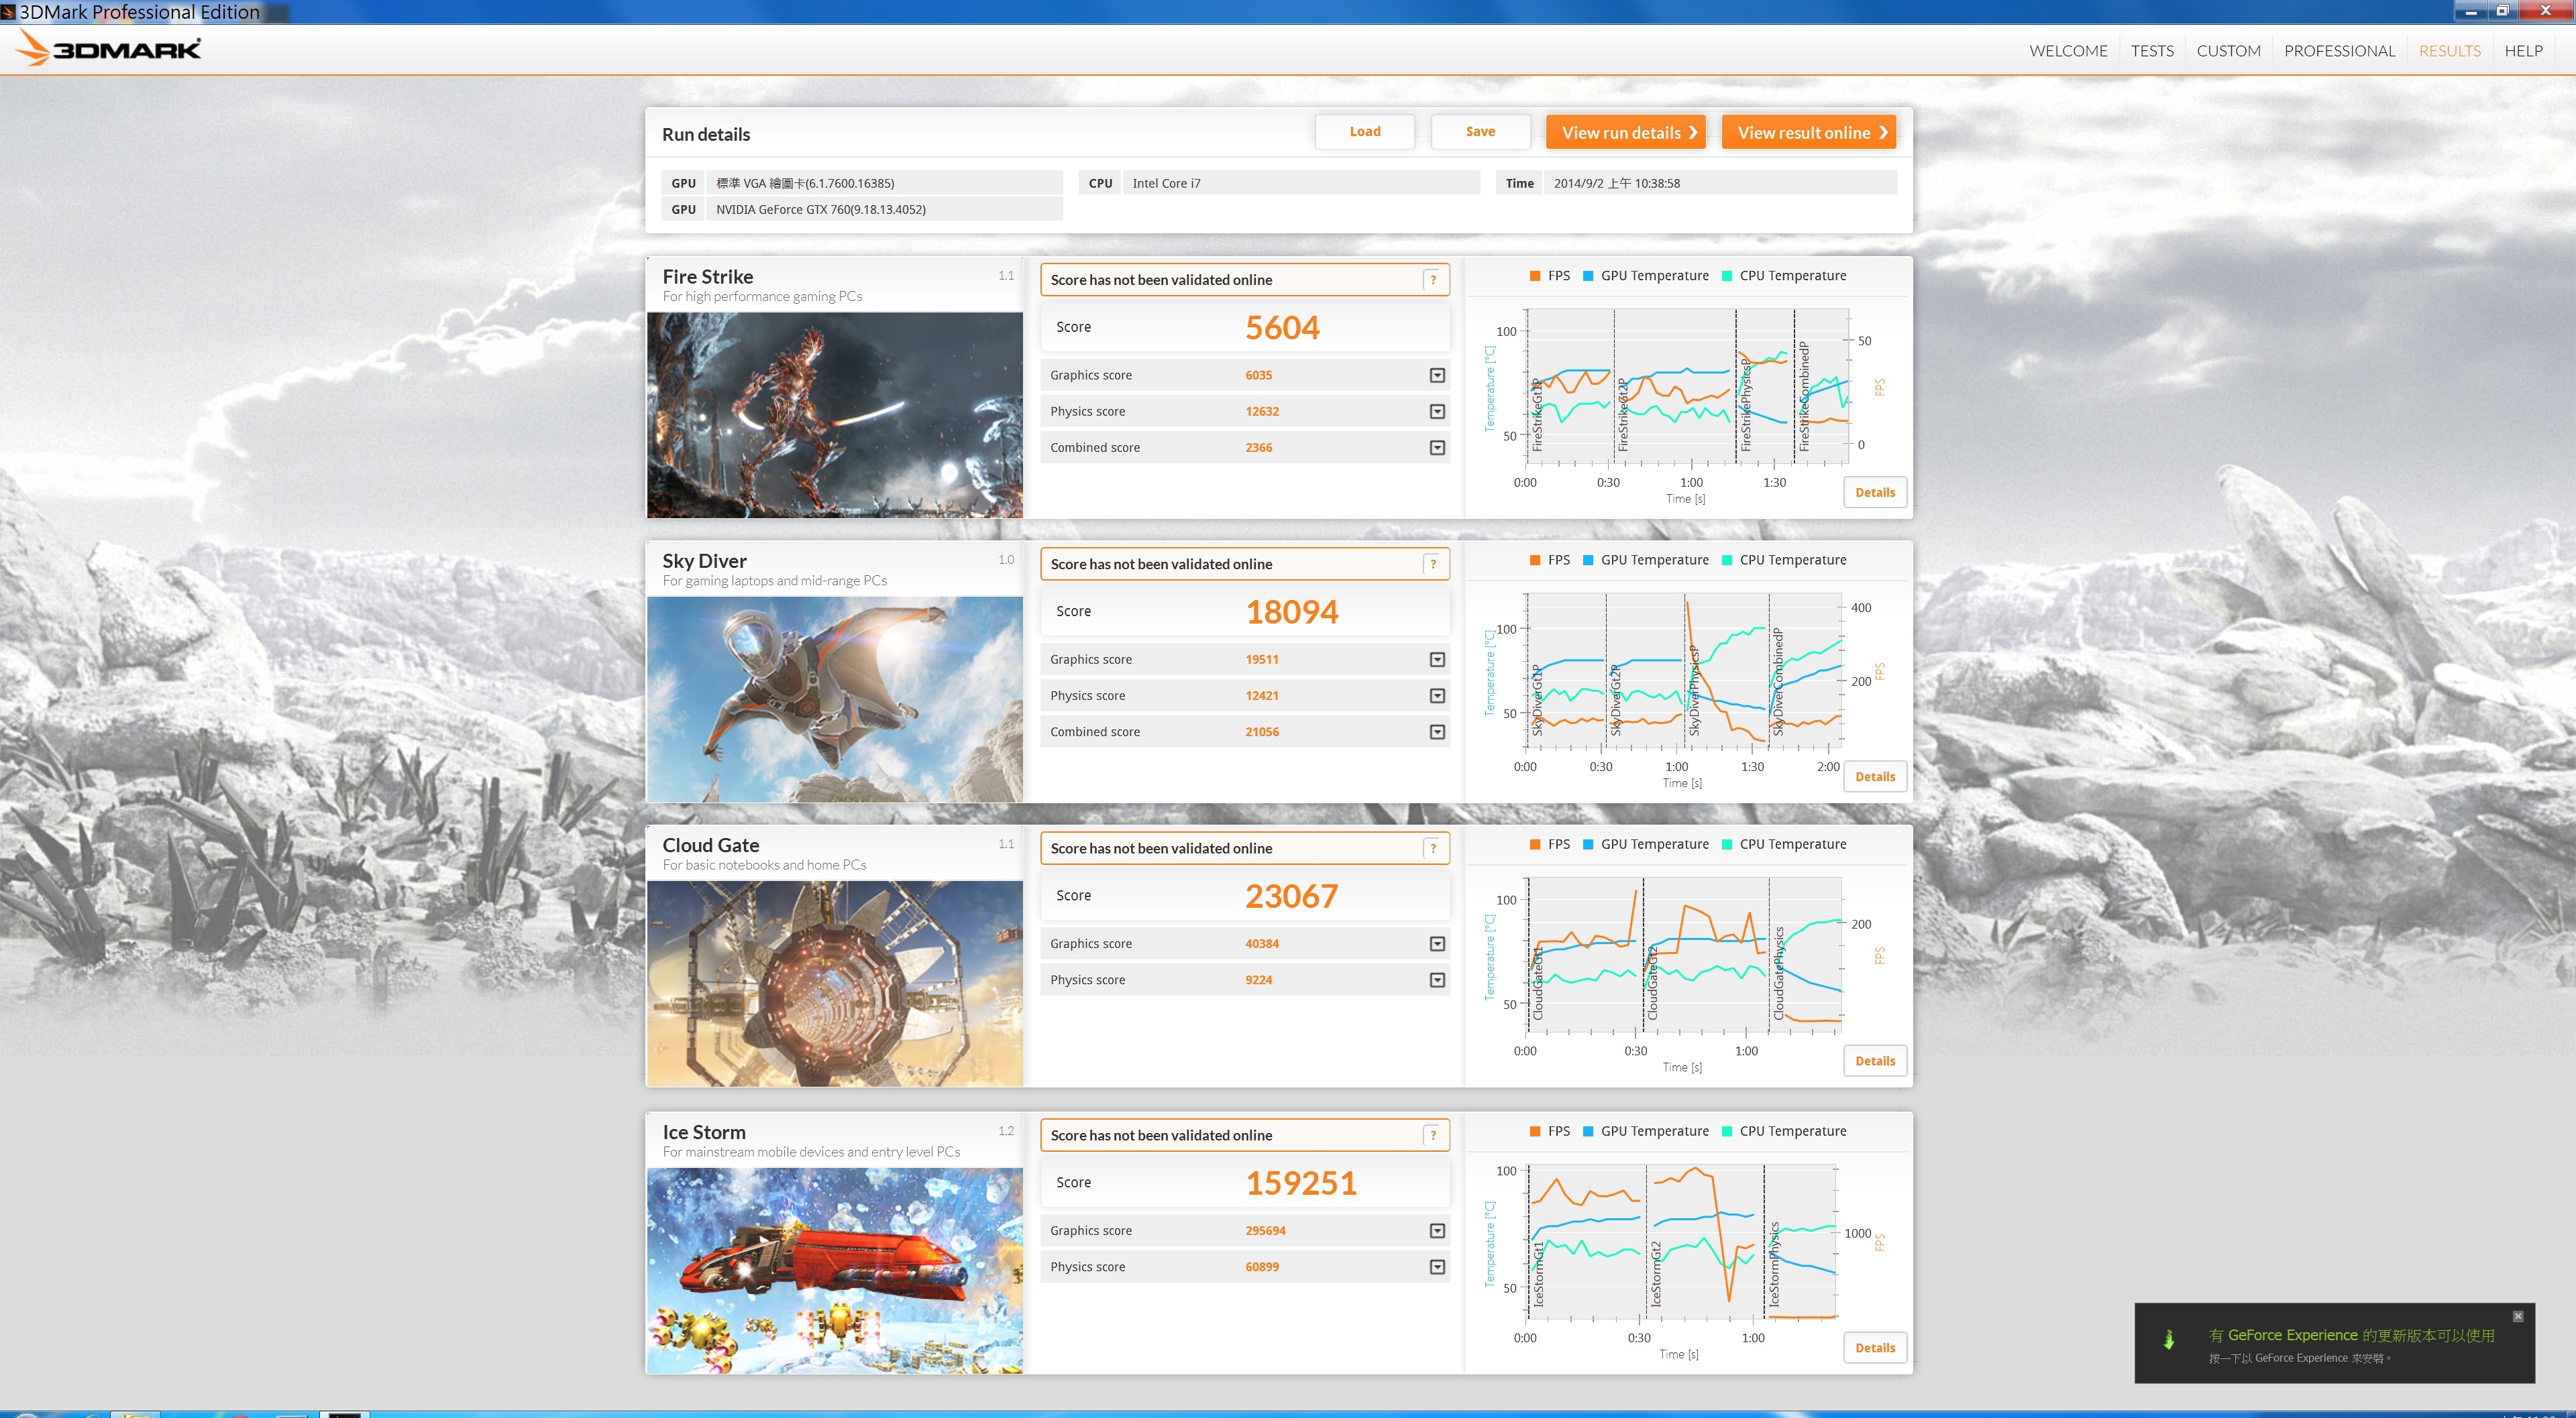Image resolution: width=2576 pixels, height=1418 pixels.
Task: Click the NVIDIA GeForce GTX 760 GPU field
Action: [x=884, y=210]
